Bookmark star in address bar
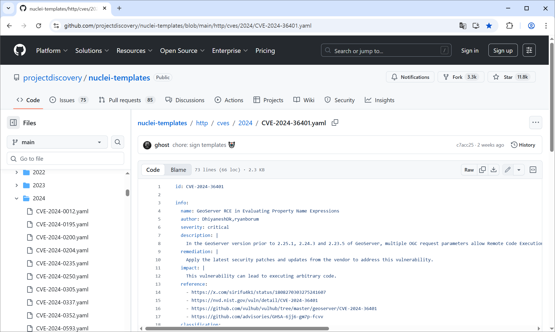 pos(489,26)
